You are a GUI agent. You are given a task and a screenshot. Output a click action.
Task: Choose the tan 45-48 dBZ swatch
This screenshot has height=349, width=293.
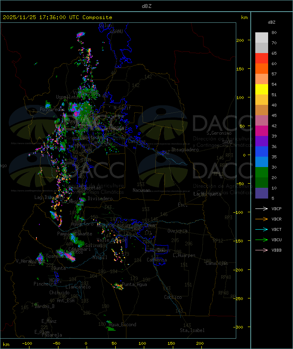(262, 110)
